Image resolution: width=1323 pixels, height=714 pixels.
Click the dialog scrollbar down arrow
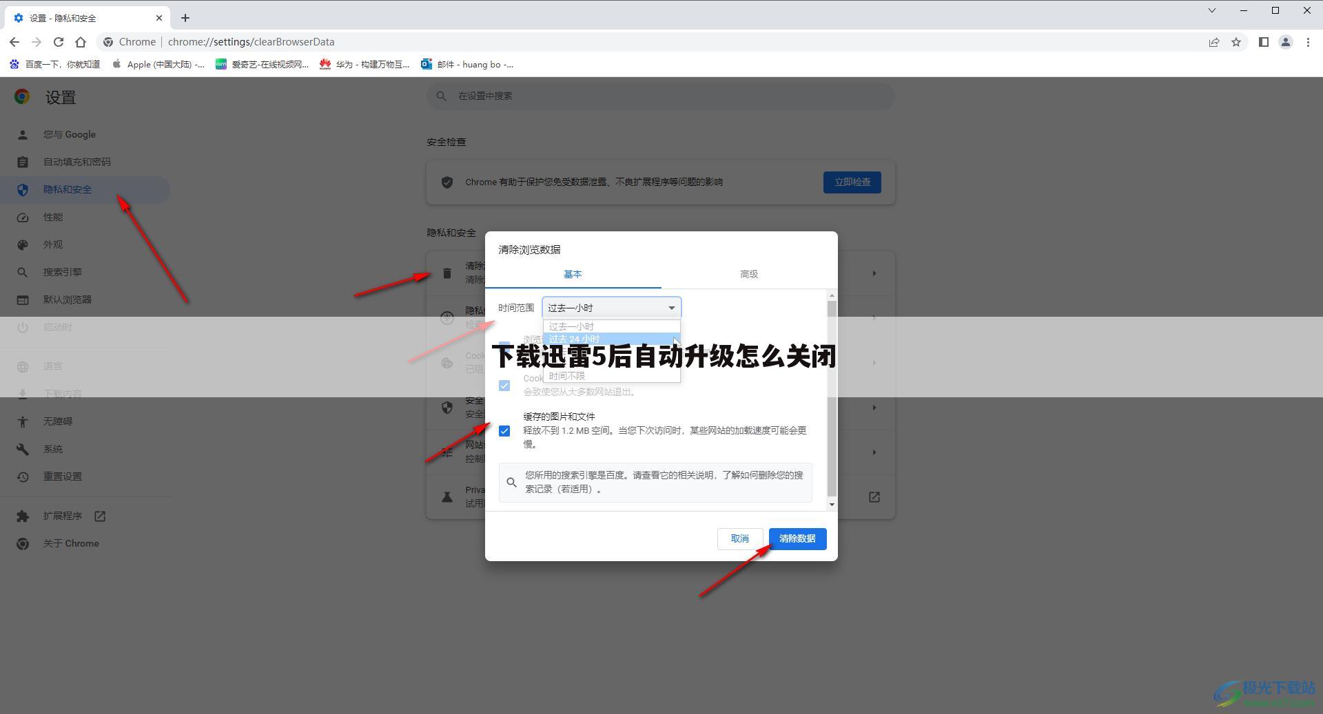[x=832, y=505]
